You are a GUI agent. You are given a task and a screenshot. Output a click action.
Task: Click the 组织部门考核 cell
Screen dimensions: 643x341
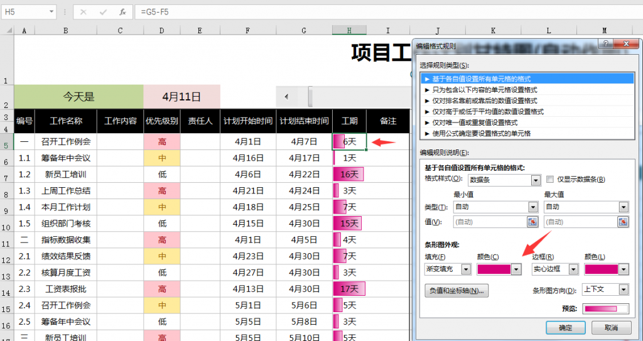pyautogui.click(x=66, y=224)
